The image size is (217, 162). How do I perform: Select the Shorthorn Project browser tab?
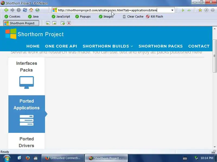click(x=21, y=23)
